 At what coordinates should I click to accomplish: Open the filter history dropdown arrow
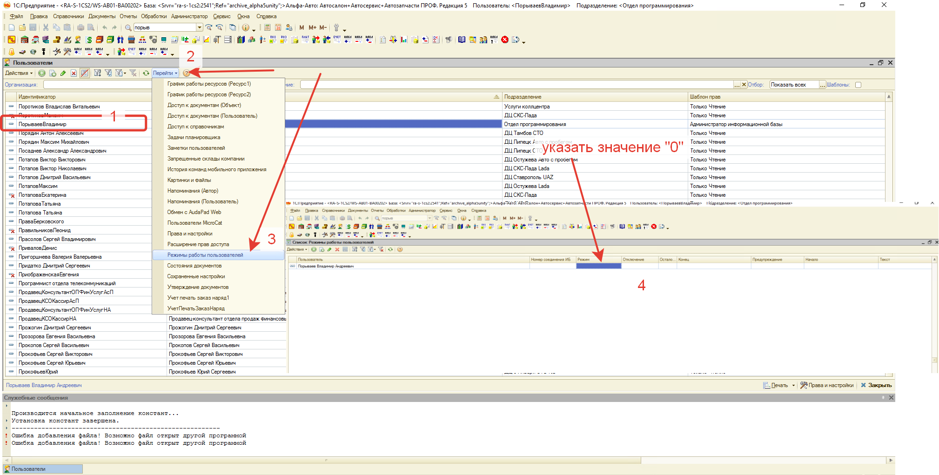tap(125, 73)
